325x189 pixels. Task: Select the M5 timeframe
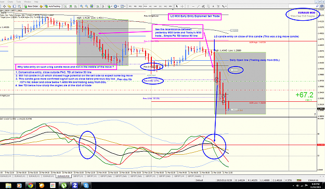[x=135, y=6]
